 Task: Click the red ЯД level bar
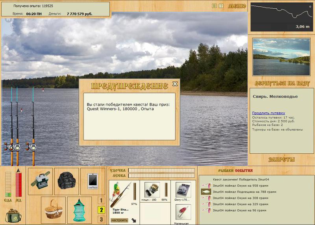[x=19, y=184]
